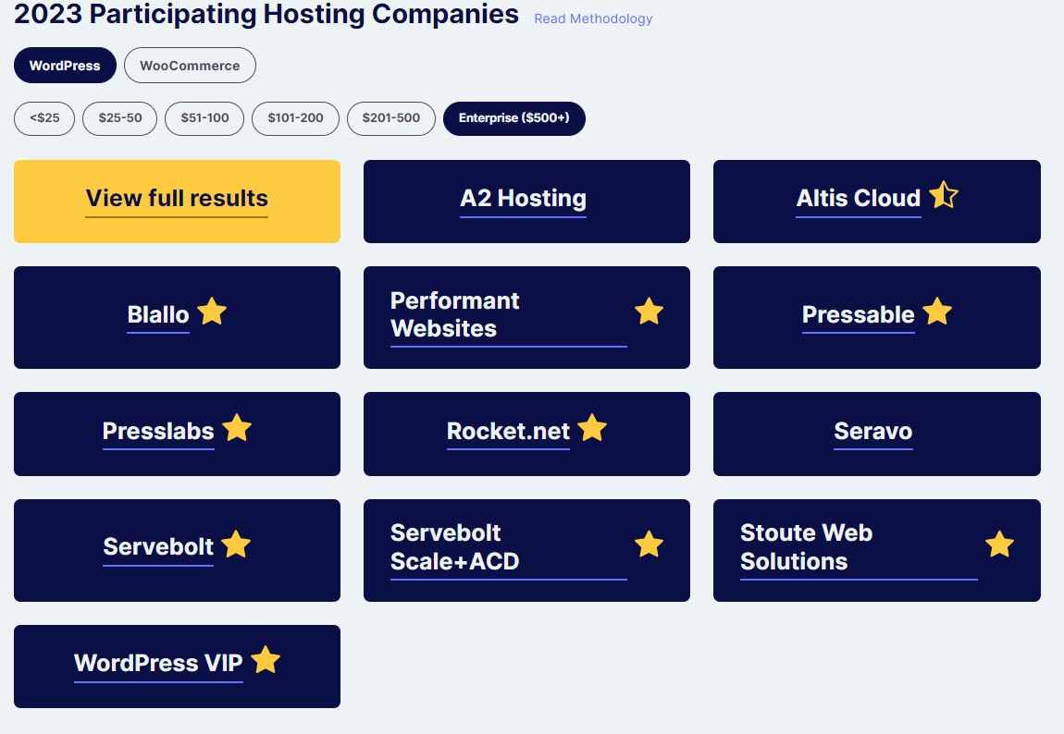Open the Stoute Web Solutions link
The image size is (1064, 734).
pyautogui.click(x=860, y=548)
